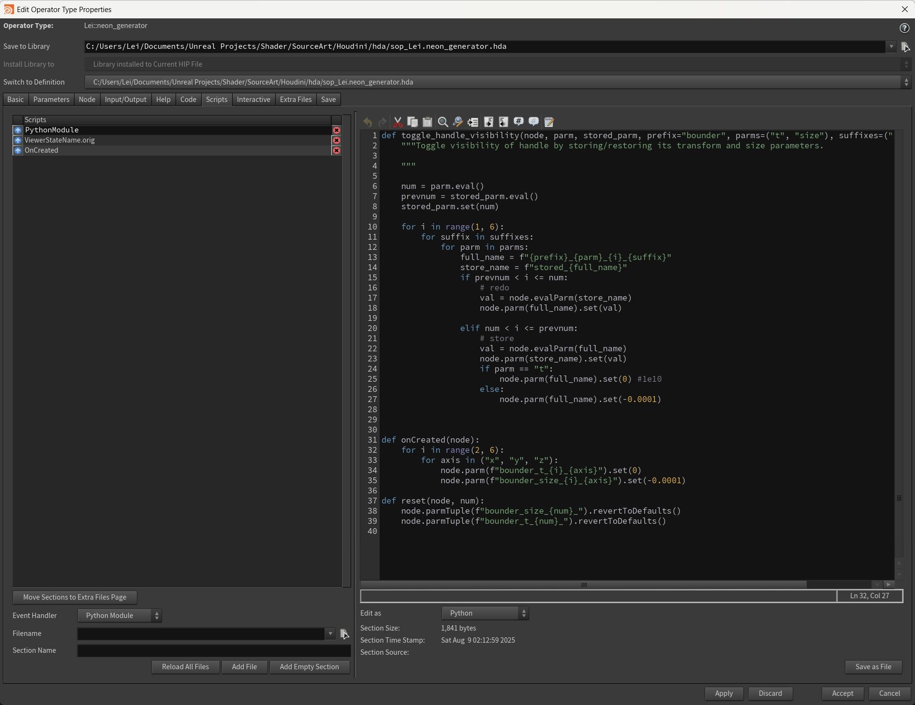Viewport: 915px width, 705px height.
Task: Open the Event Handler Python Module dropdown
Action: [x=119, y=615]
